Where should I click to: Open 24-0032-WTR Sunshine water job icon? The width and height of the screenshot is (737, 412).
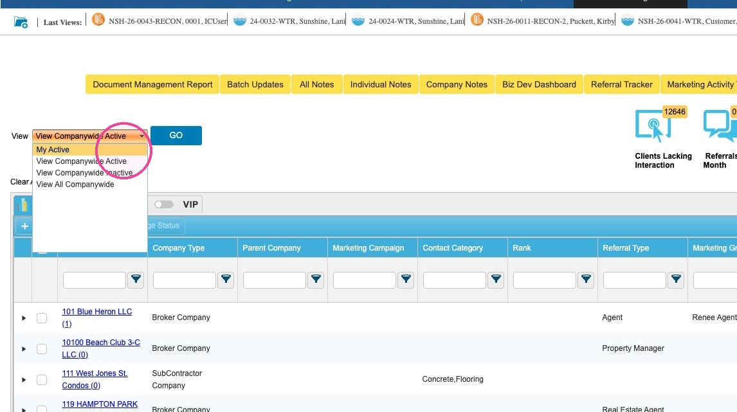coord(240,21)
